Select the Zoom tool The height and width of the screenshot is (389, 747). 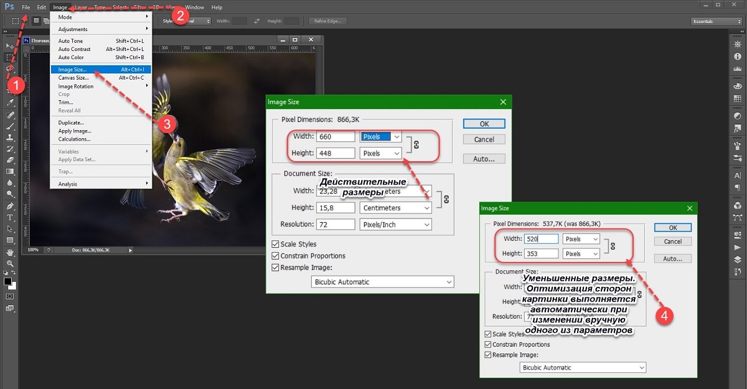point(10,263)
